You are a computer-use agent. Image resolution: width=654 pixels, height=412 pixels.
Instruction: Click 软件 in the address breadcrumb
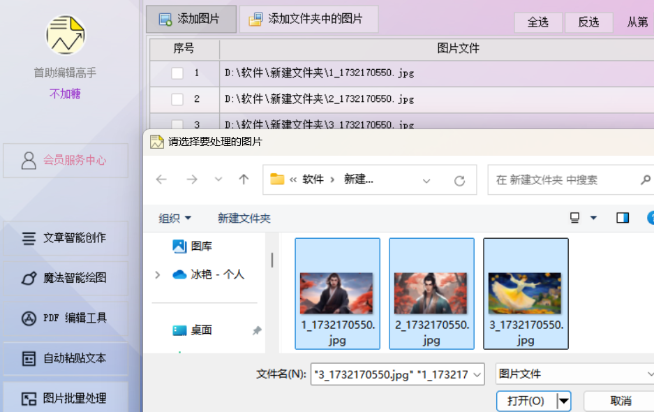pos(313,179)
